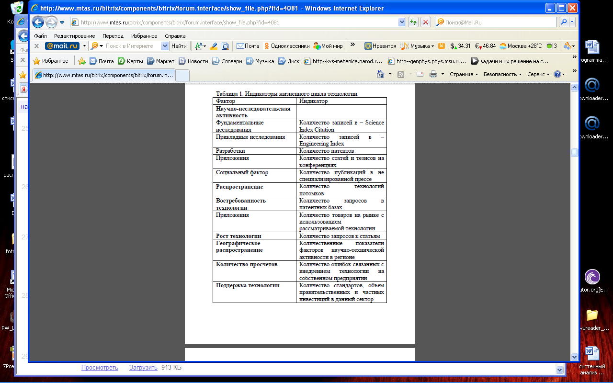
Task: Open http--kvs-mehanica.narod.r... favorite
Action: click(x=343, y=61)
